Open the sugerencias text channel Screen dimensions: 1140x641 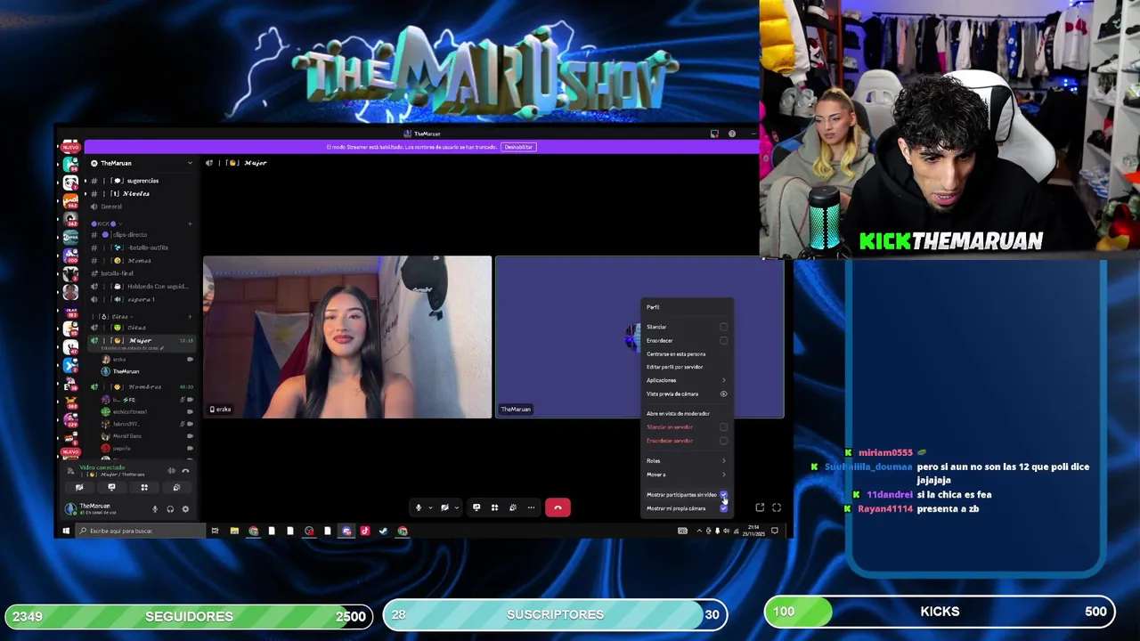pos(142,181)
